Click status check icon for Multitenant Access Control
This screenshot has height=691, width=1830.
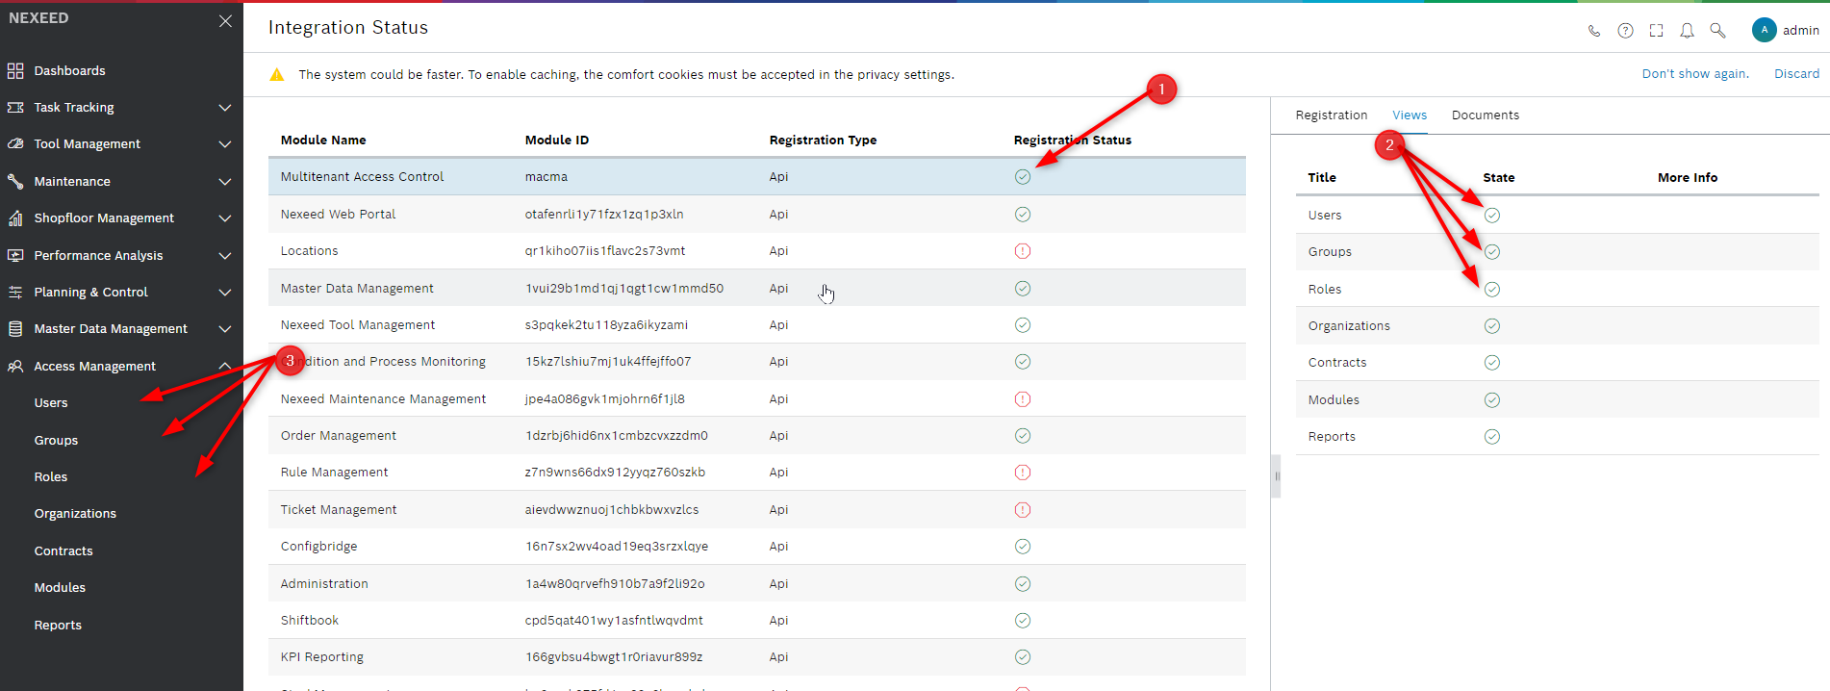(1023, 177)
